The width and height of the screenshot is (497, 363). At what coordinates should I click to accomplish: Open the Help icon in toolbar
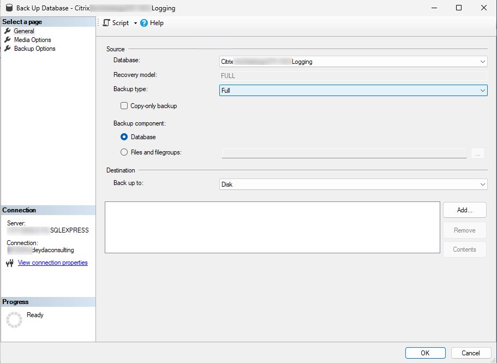click(x=144, y=23)
